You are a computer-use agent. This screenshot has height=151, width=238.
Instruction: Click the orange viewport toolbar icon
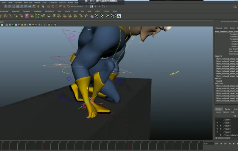33,25
